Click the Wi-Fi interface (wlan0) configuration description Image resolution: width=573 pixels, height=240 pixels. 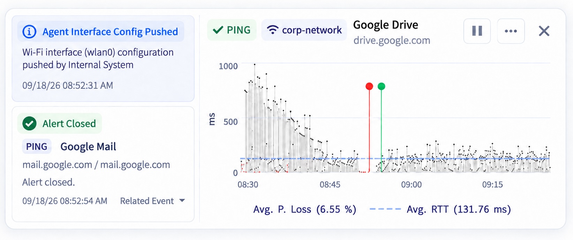98,59
